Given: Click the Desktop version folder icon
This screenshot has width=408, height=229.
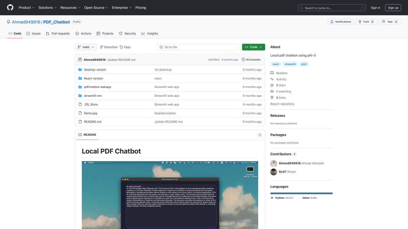Looking at the screenshot, I should [x=80, y=70].
